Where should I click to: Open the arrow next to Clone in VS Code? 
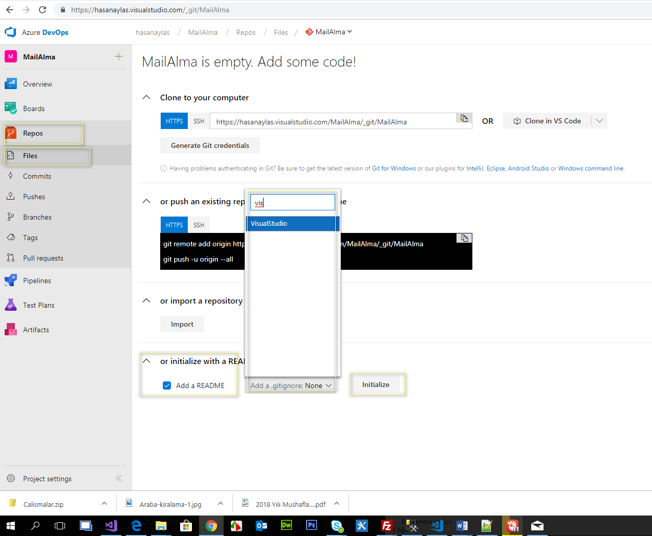[x=599, y=121]
